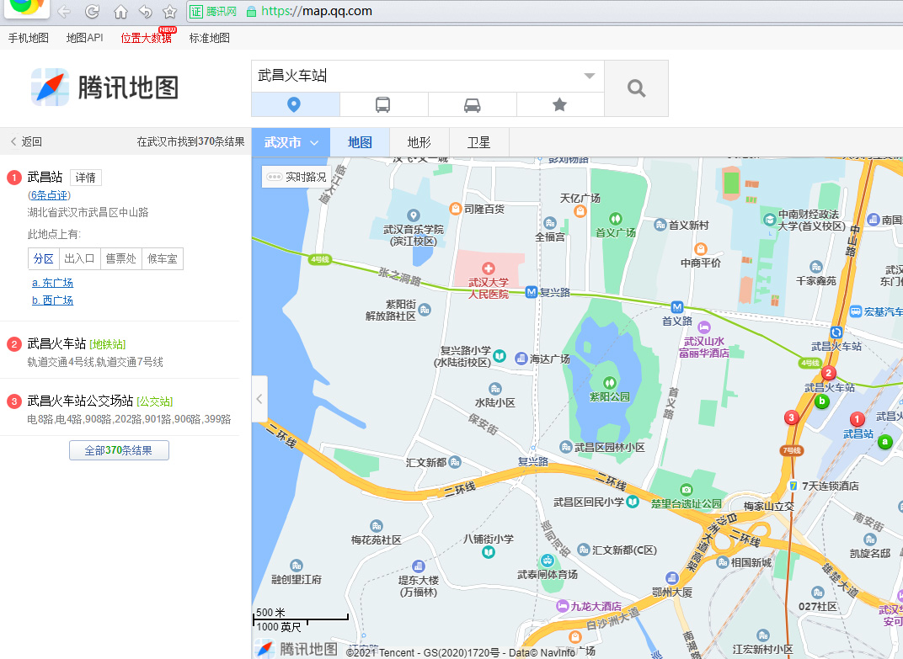The height and width of the screenshot is (659, 903).
Task: Open the 武汉市 city selector dropdown
Action: [x=291, y=142]
